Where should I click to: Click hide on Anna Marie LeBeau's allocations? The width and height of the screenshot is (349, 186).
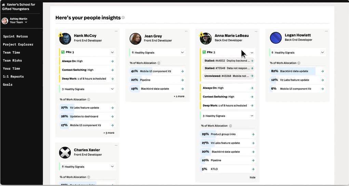pos(252,177)
